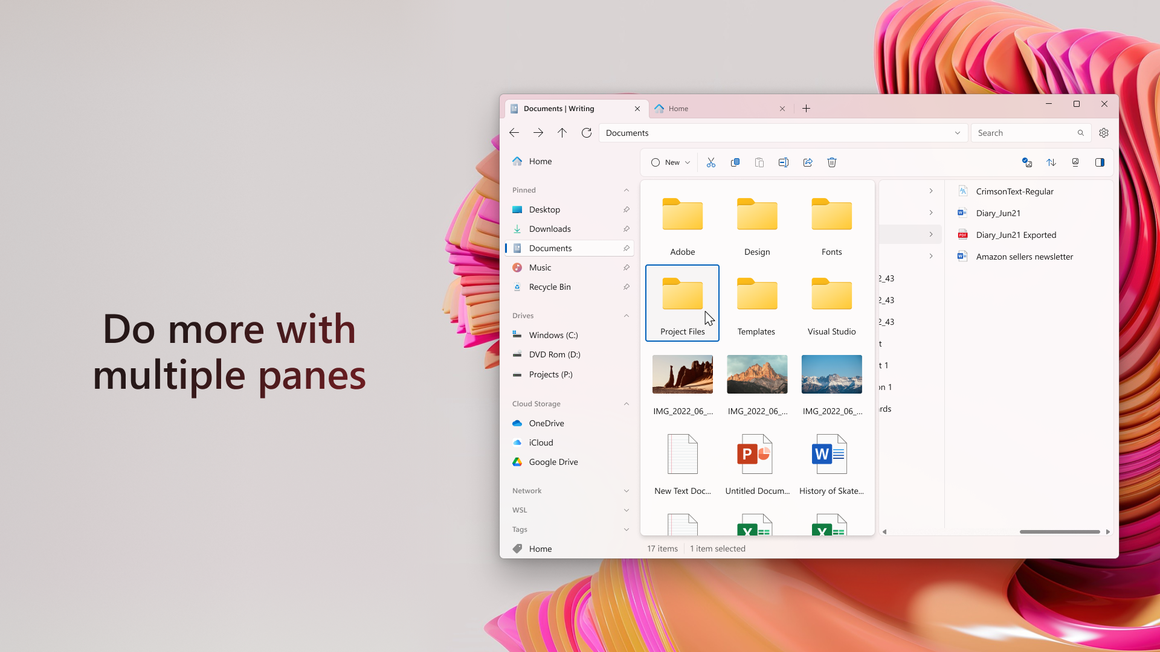Open Google Drive in the sidebar
This screenshot has width=1160, height=652.
pyautogui.click(x=553, y=462)
